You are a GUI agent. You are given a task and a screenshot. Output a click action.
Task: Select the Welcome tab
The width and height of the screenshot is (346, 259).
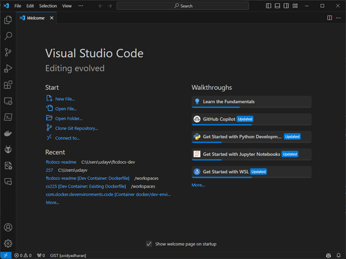[x=35, y=18]
